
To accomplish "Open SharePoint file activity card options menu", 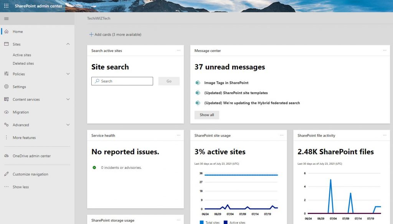I will tap(385, 135).
